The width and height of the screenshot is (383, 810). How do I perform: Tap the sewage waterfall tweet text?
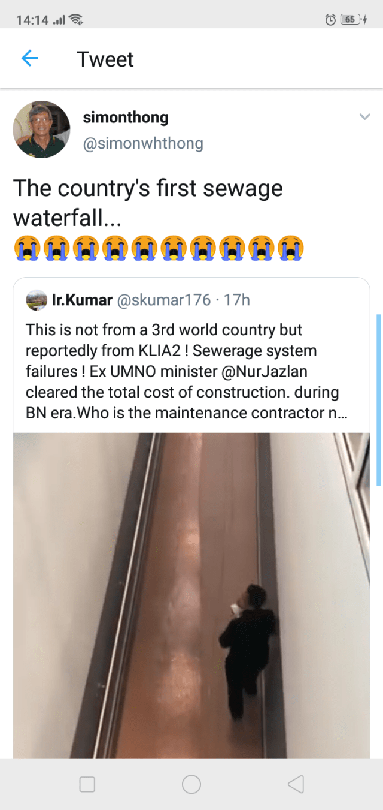click(x=148, y=202)
